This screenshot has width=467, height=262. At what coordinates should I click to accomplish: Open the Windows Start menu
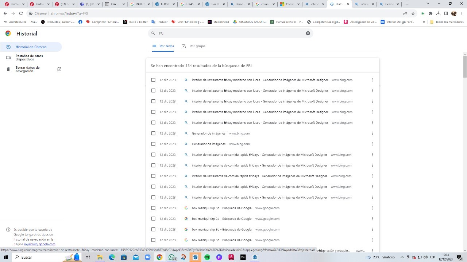(x=6, y=257)
